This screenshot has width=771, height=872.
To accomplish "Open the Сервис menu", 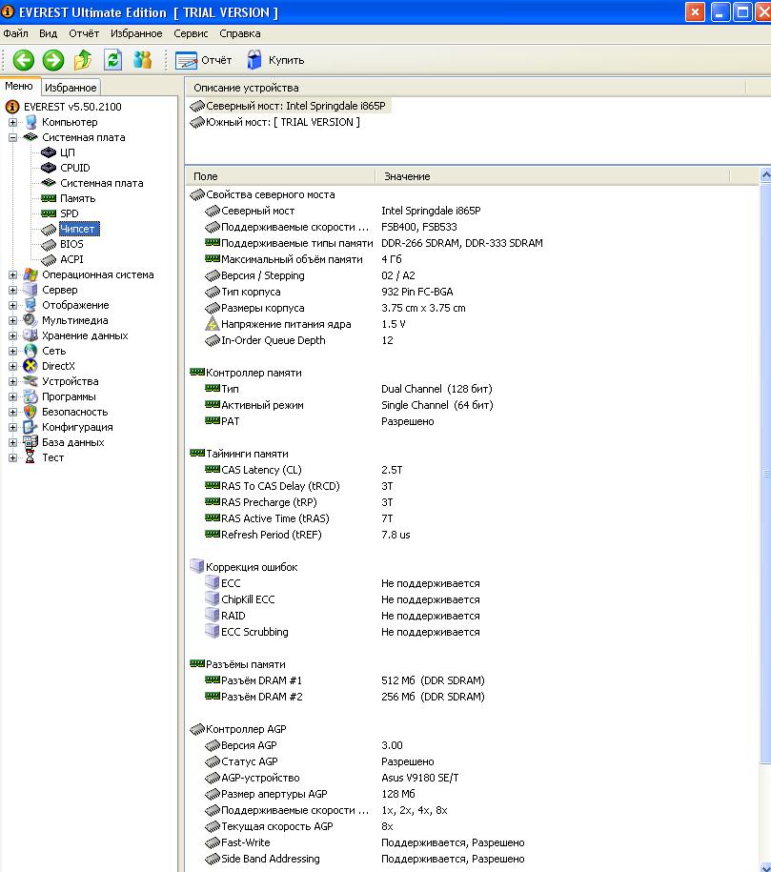I will coord(191,33).
